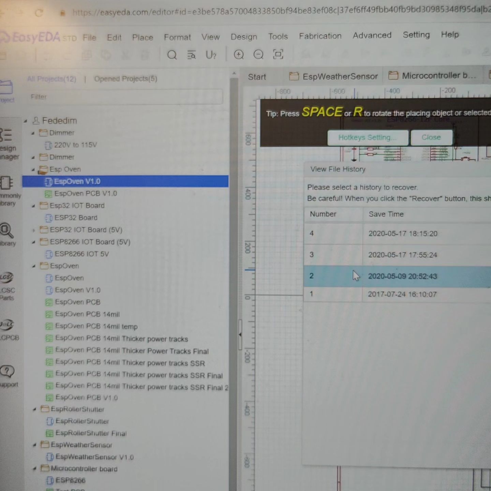Open the Support sidebar icon
Screen dimensions: 491x491
pos(8,376)
